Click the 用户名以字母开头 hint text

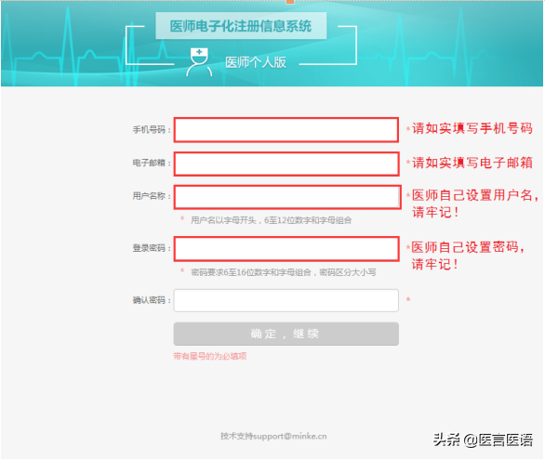pyautogui.click(x=272, y=220)
